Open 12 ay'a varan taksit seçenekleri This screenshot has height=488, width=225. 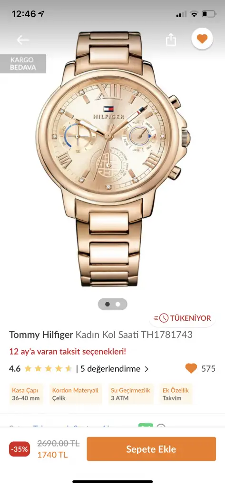pyautogui.click(x=68, y=352)
